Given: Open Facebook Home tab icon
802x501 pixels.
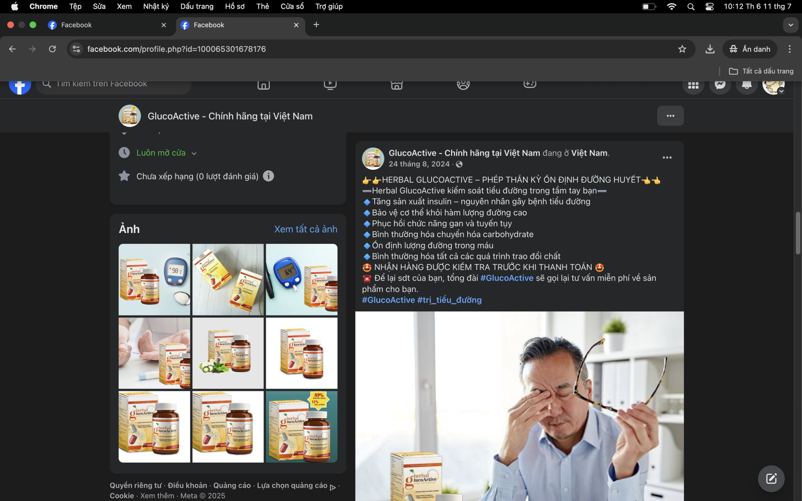Looking at the screenshot, I should point(264,85).
